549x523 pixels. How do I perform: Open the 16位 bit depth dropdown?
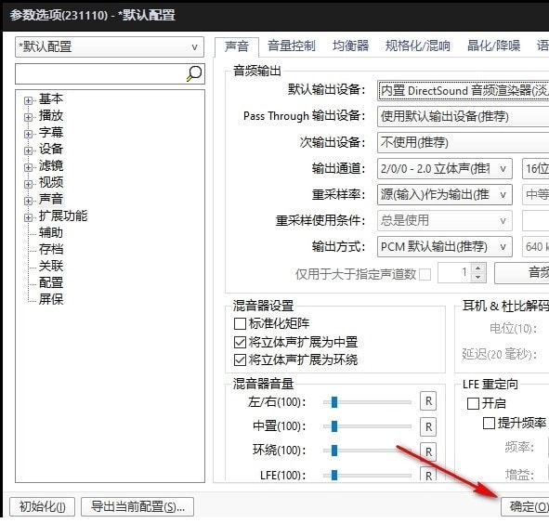[x=536, y=169]
